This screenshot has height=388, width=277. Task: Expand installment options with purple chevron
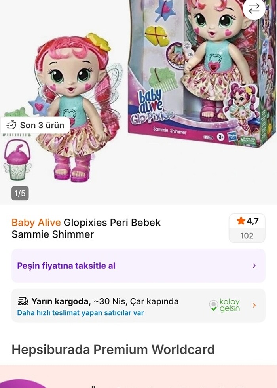click(254, 266)
